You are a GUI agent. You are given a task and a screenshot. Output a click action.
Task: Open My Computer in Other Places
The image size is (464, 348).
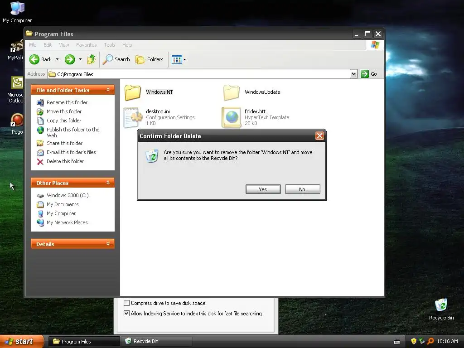61,214
